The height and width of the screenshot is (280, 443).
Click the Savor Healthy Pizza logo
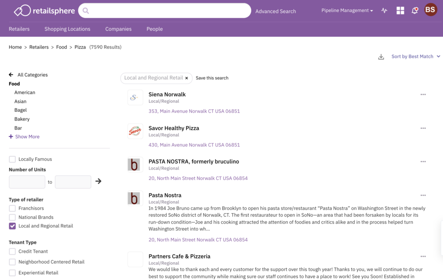click(x=135, y=131)
